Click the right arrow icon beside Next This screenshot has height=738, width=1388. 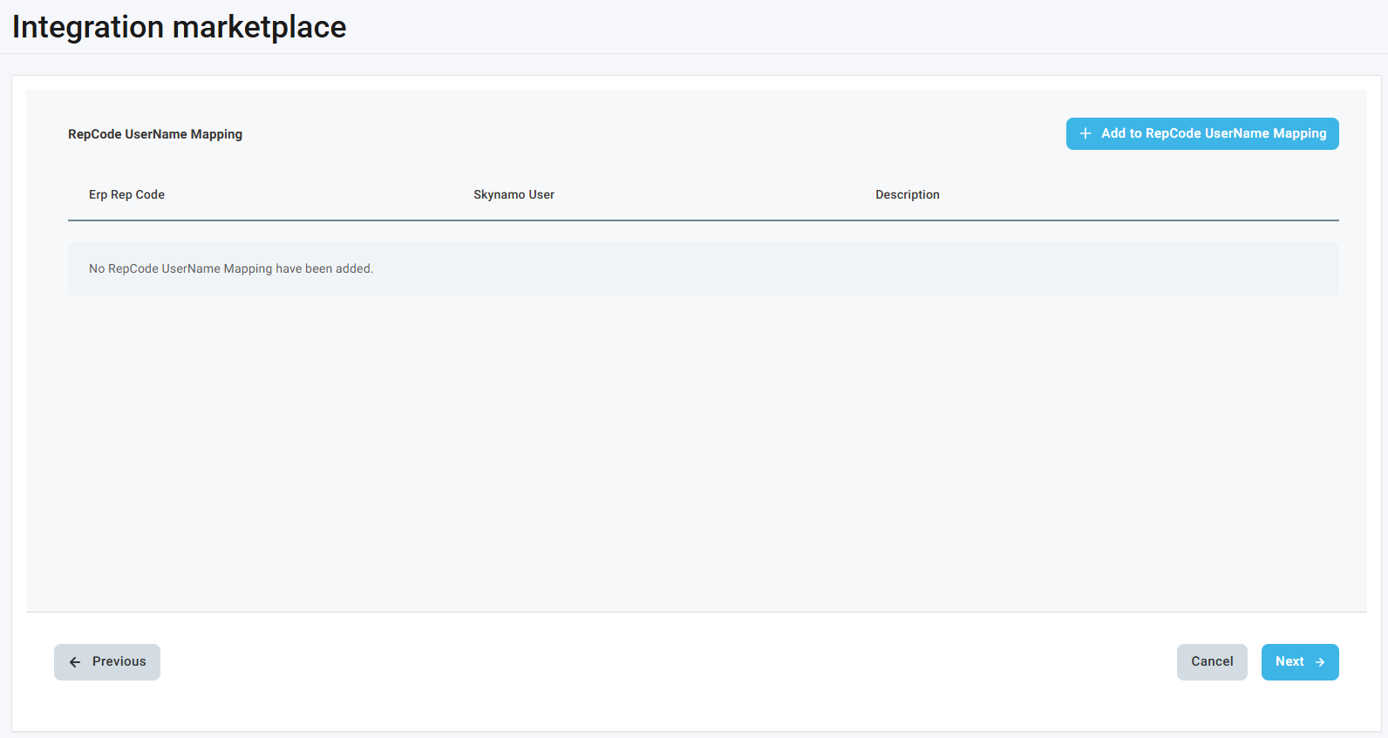pyautogui.click(x=1320, y=662)
